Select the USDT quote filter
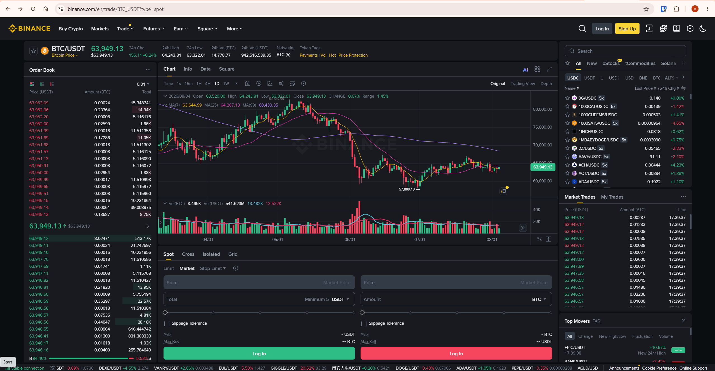The height and width of the screenshot is (371, 715). click(x=589, y=78)
